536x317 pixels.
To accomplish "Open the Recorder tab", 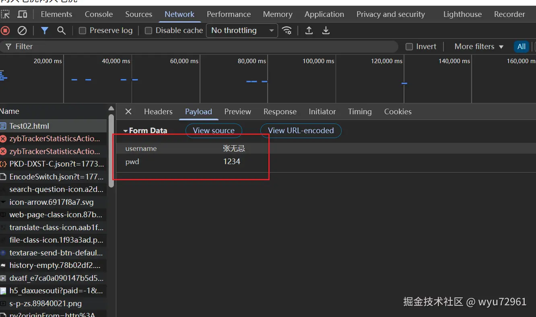I will pos(509,14).
